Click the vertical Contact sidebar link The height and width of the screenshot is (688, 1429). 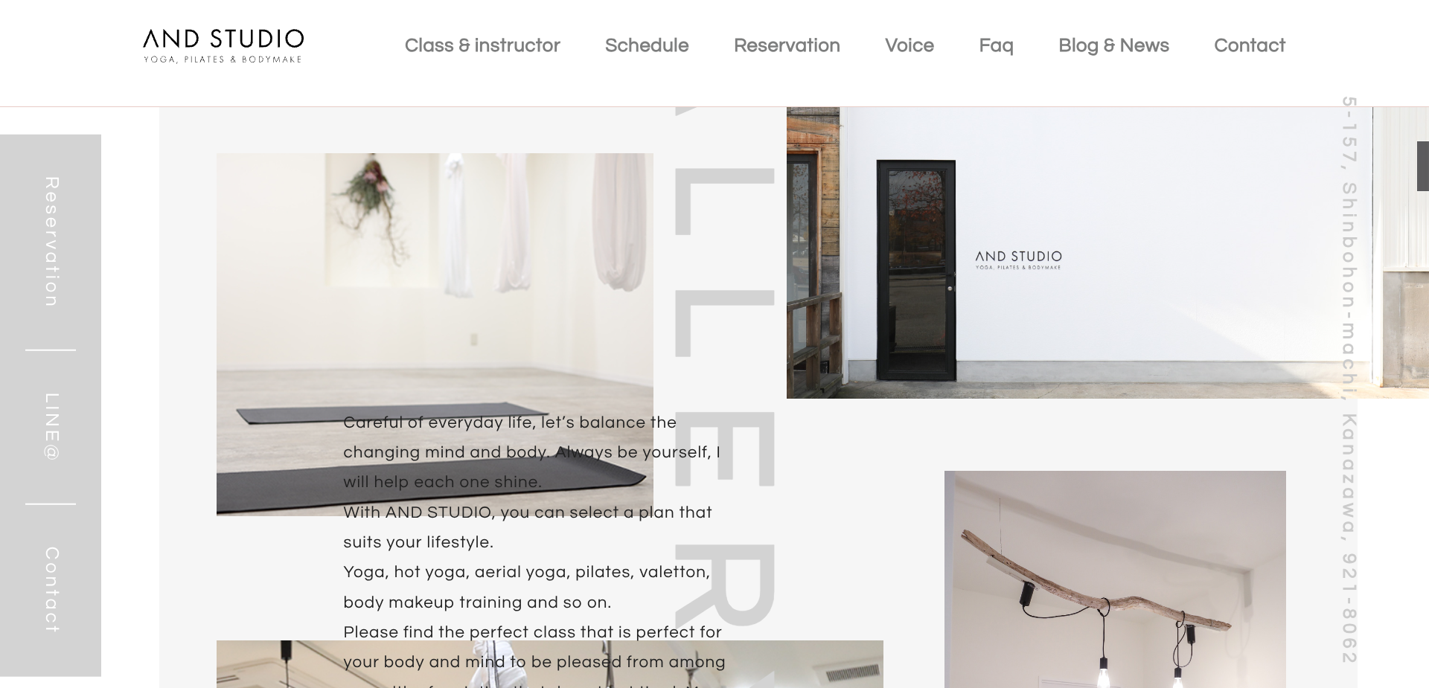tap(51, 590)
